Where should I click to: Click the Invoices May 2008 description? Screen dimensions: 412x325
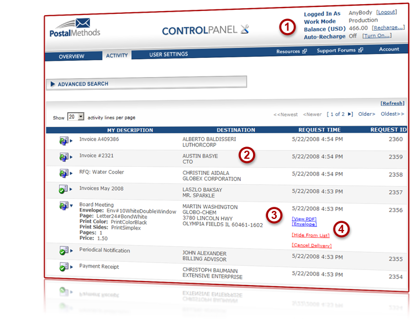click(x=101, y=188)
